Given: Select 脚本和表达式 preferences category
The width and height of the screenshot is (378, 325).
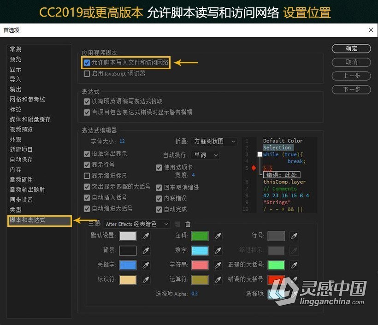Looking at the screenshot, I should click(40, 221).
